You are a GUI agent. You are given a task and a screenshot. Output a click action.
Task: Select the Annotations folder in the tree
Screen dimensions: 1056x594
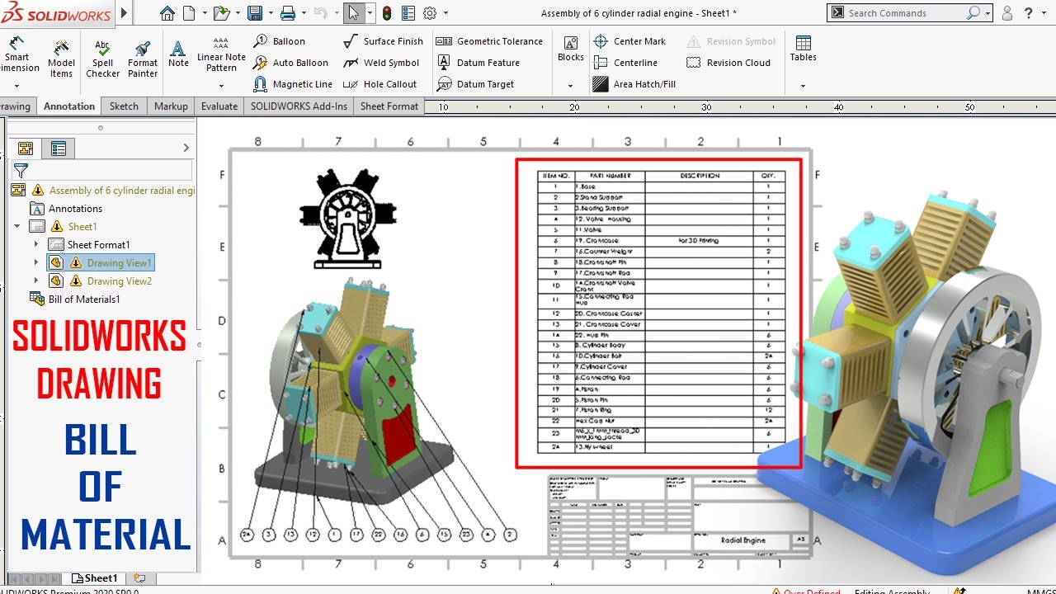pos(66,208)
